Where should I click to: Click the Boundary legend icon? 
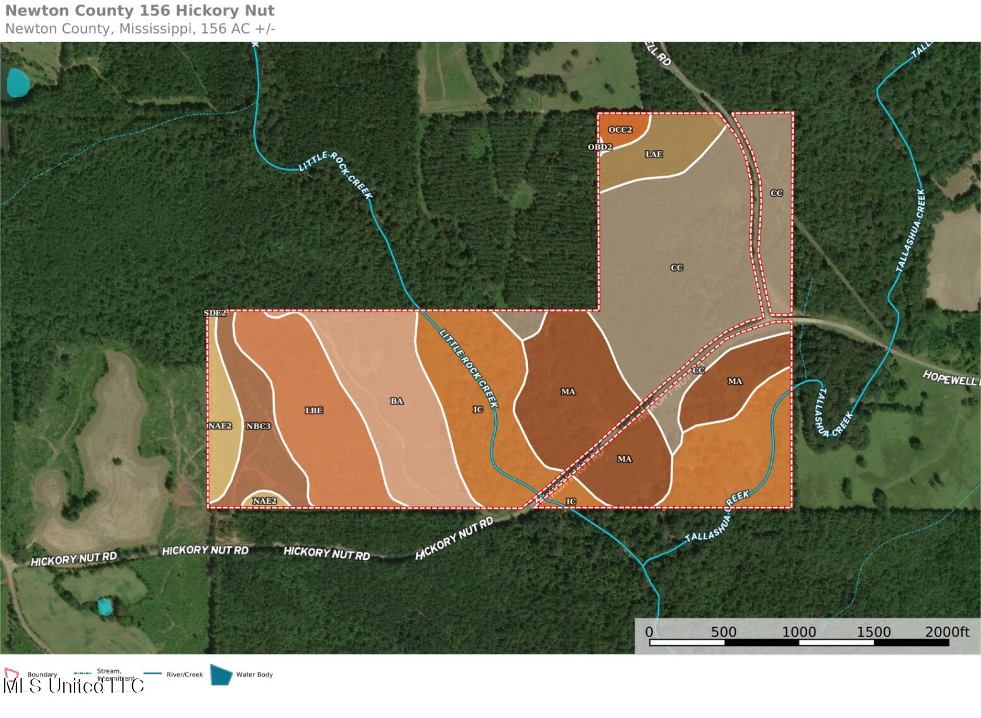tap(12, 674)
